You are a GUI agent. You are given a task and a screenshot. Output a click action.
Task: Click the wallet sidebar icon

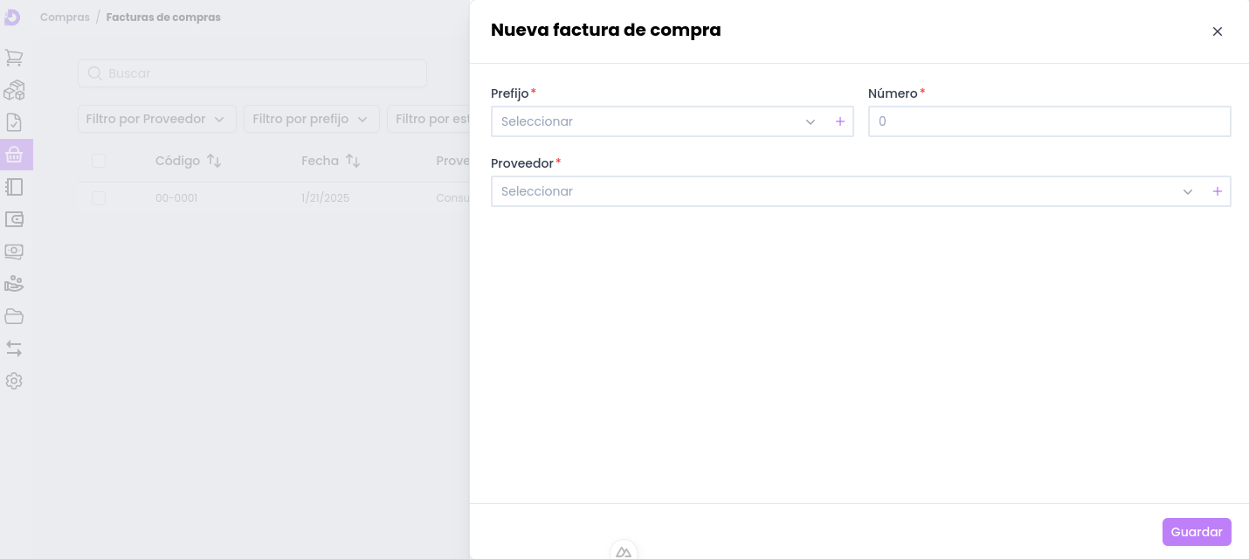point(14,219)
